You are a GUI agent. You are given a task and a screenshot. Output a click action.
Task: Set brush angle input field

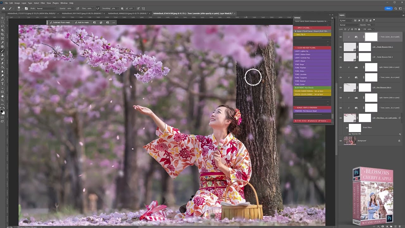[x=131, y=9]
